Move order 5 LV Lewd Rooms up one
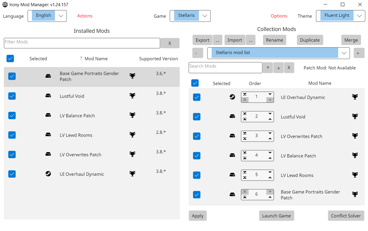 [270, 178]
